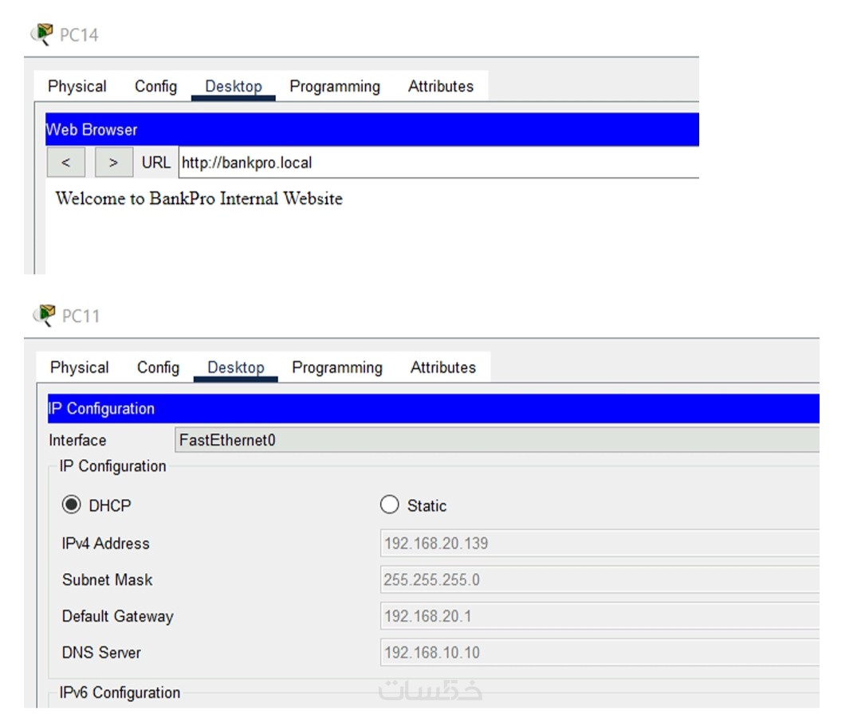Open Attributes tab in PC14 window
The height and width of the screenshot is (715, 861).
point(441,86)
